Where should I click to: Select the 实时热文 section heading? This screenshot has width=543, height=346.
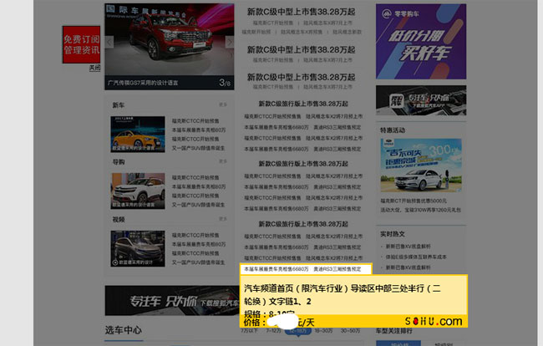point(393,234)
